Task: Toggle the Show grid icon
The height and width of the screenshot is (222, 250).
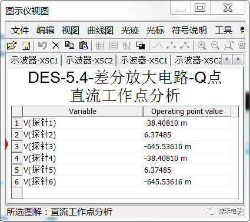Action: pos(100,46)
